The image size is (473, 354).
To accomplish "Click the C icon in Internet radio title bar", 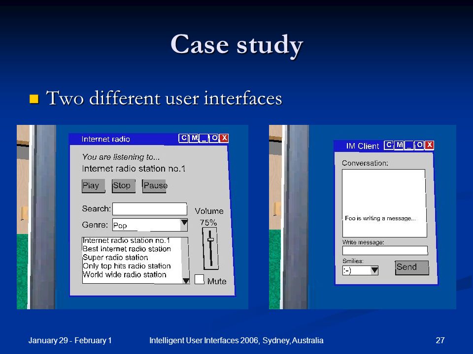I will pos(184,138).
